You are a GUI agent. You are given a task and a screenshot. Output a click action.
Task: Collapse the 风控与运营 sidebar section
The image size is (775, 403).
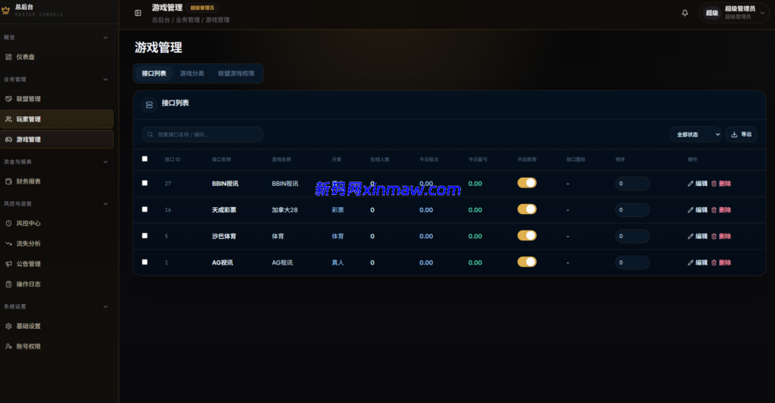105,204
